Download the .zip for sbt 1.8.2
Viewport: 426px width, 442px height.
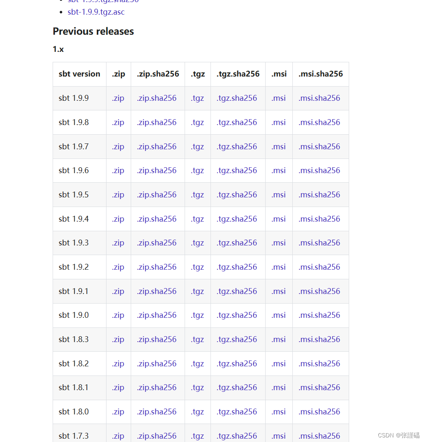point(118,364)
